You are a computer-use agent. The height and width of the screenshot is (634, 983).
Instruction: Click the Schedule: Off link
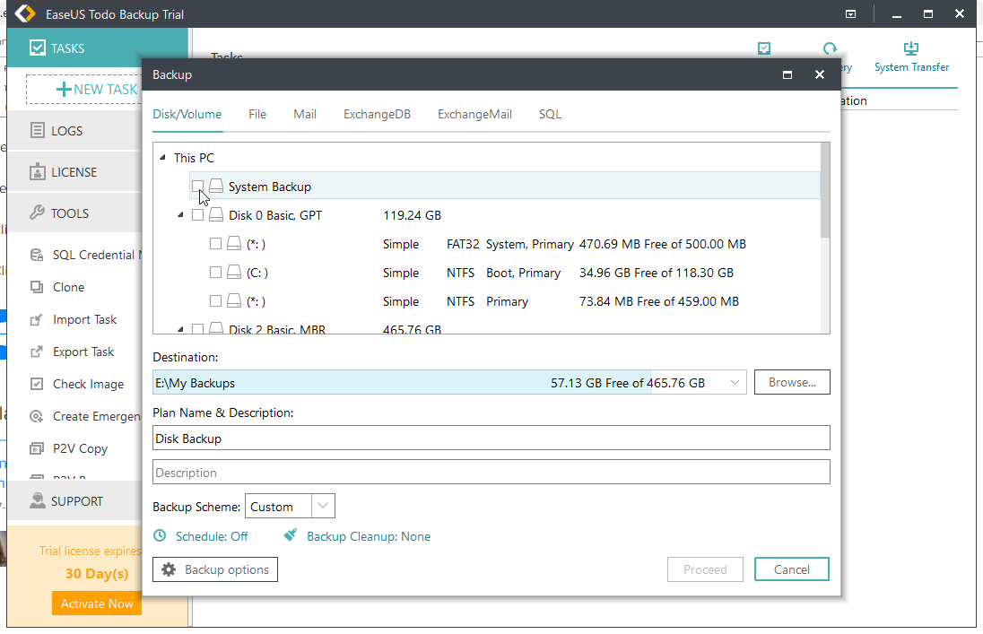coord(212,536)
